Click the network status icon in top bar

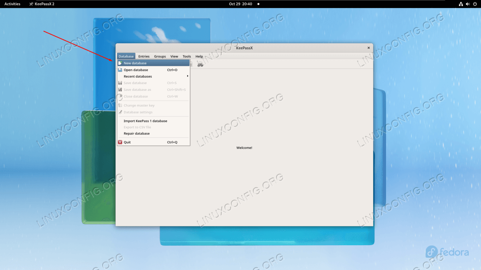[x=461, y=4]
